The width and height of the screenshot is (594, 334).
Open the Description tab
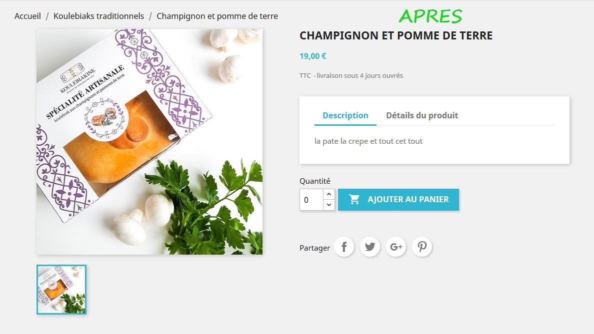tap(345, 115)
